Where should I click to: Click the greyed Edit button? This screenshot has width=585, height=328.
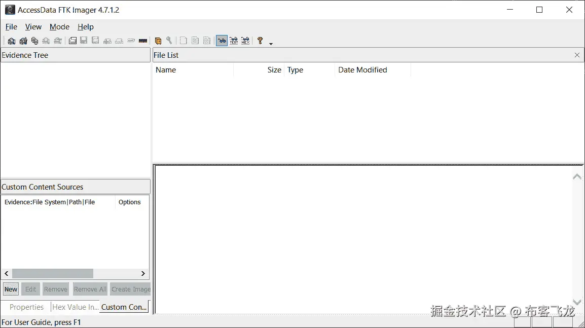tap(30, 289)
